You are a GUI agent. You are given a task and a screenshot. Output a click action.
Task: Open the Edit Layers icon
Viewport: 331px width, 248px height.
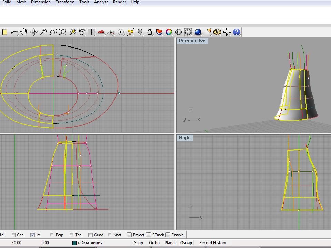pyautogui.click(x=159, y=32)
